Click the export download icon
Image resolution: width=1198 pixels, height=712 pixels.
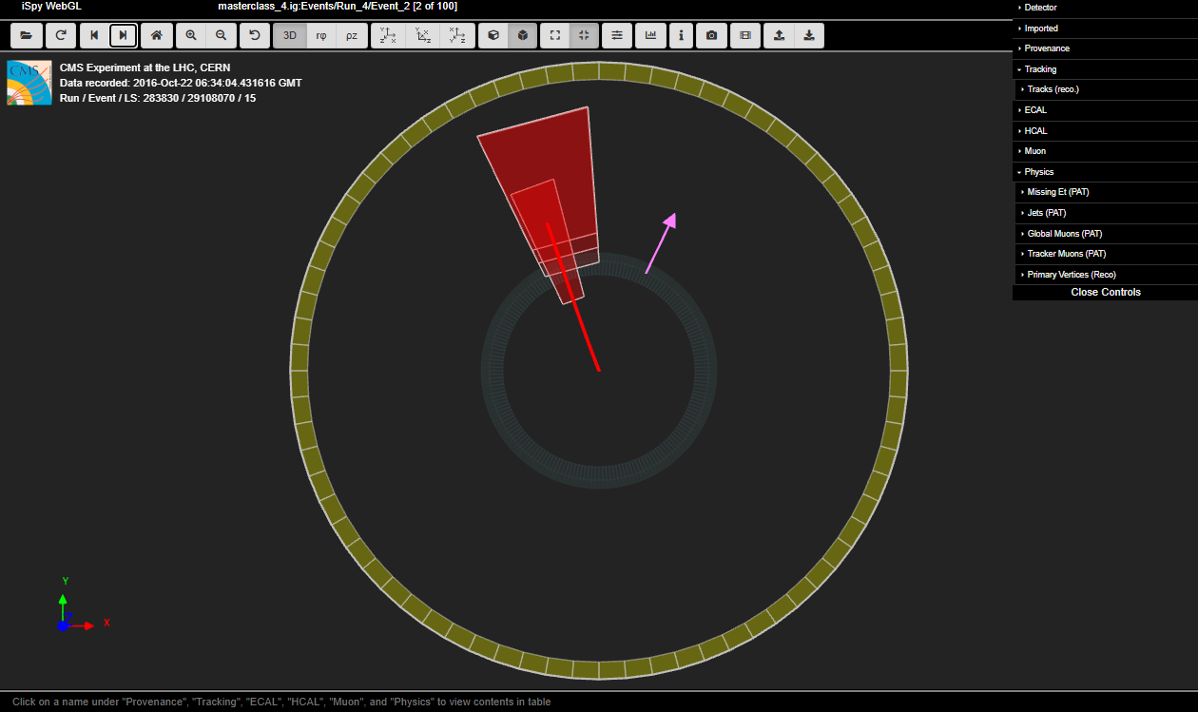point(809,35)
